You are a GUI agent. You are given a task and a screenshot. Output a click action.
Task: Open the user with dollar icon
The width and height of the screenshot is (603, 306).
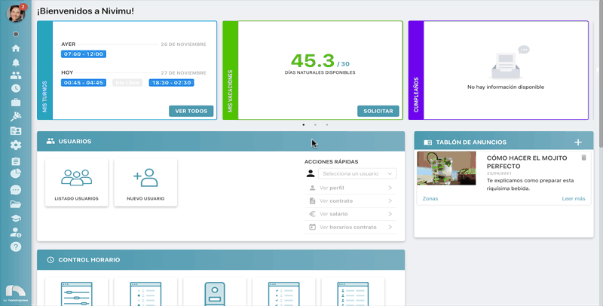[x=16, y=232]
